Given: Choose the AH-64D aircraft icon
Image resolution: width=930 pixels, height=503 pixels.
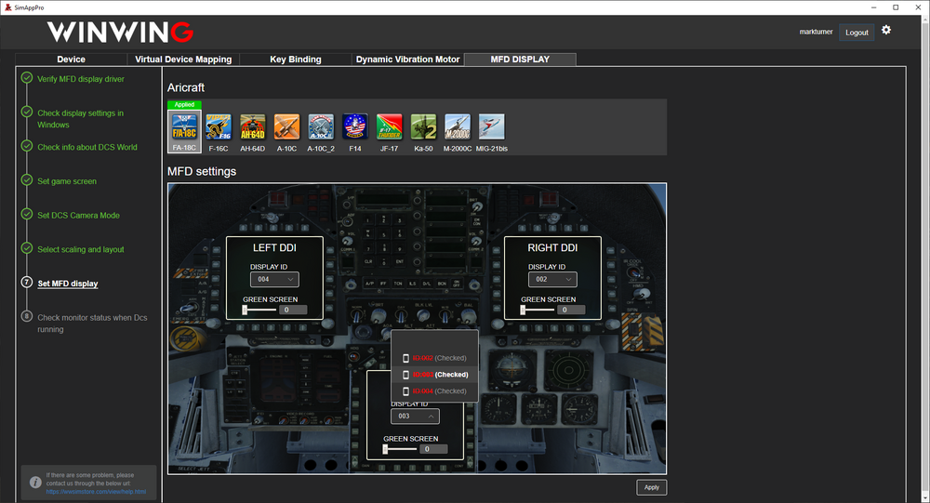Looking at the screenshot, I should pyautogui.click(x=253, y=127).
